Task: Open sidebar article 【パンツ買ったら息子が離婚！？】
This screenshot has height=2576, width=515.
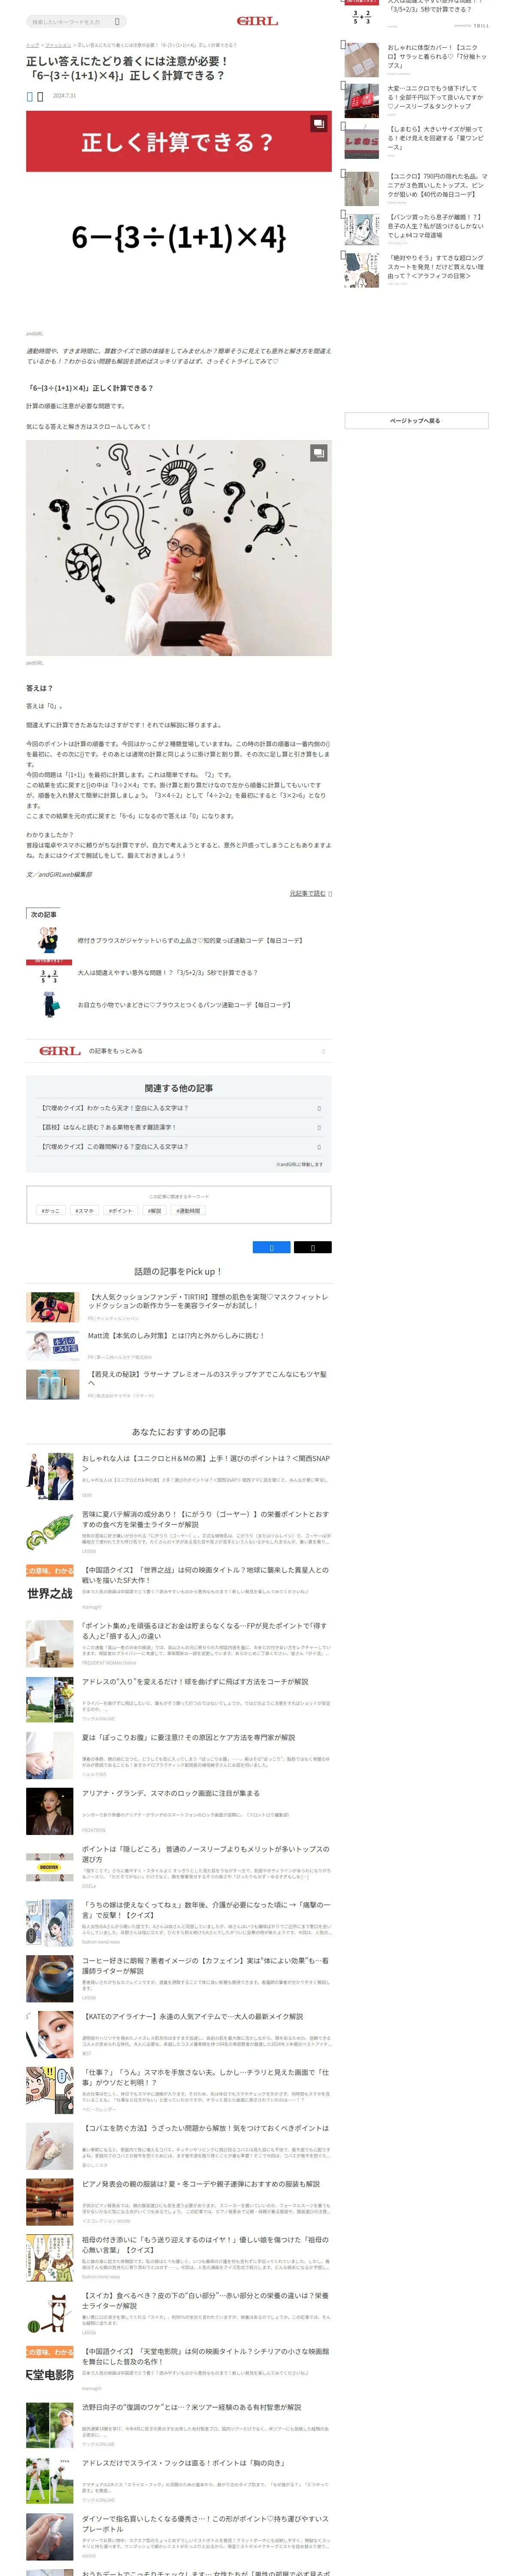Action: coord(437,226)
